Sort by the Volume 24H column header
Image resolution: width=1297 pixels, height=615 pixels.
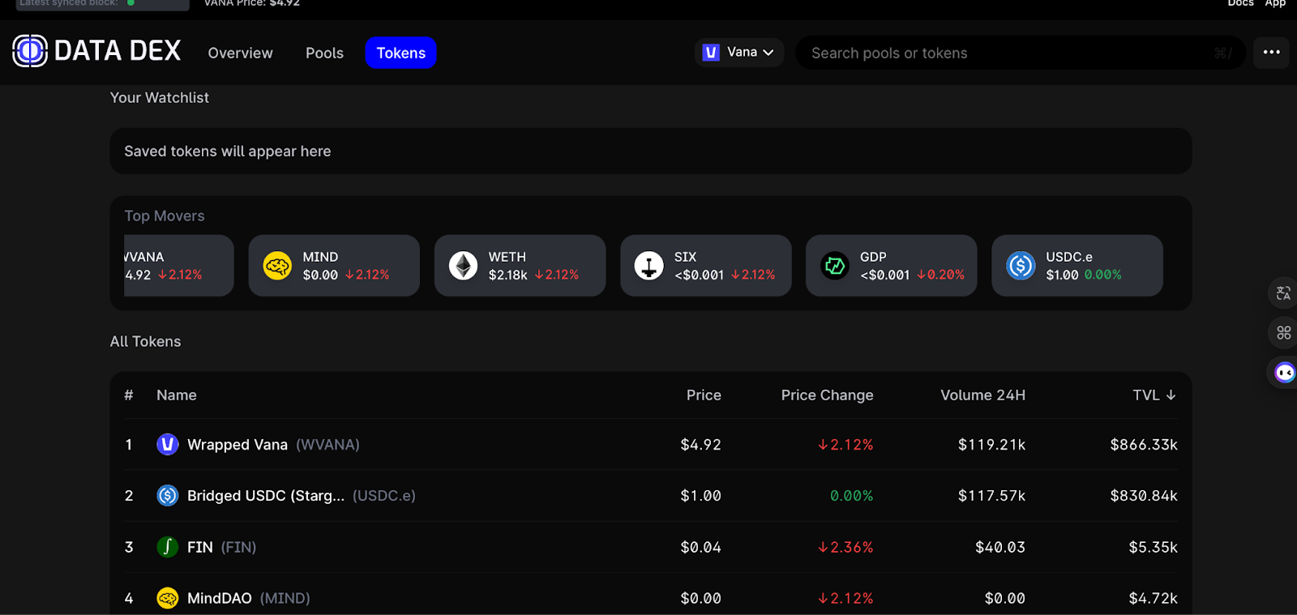(x=982, y=395)
